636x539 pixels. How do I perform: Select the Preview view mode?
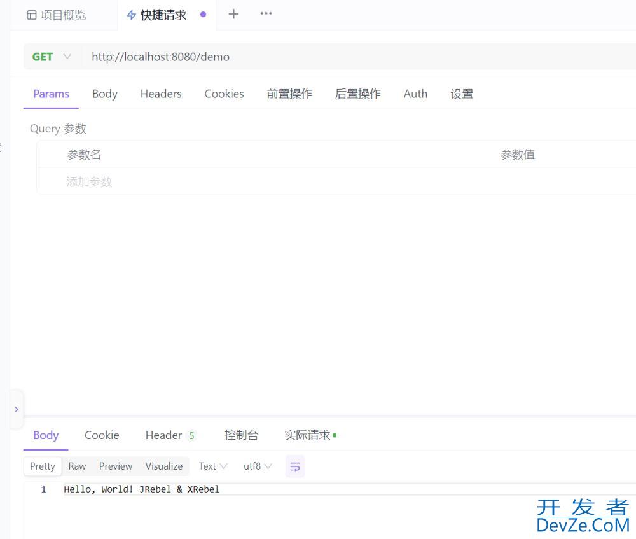tap(116, 466)
